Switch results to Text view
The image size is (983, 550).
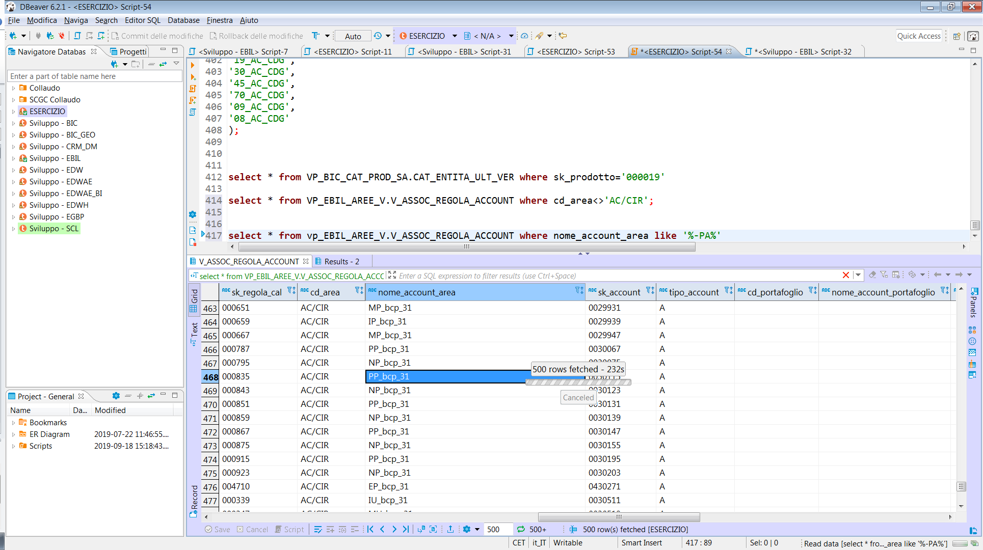[x=194, y=331]
